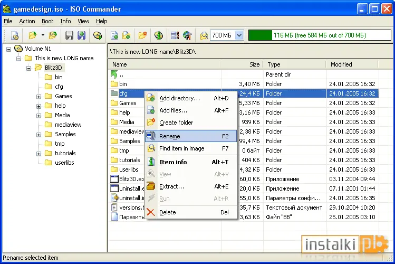The image size is (395, 264).
Task: Select Blitz3D folder in the tree
Action: (53, 68)
